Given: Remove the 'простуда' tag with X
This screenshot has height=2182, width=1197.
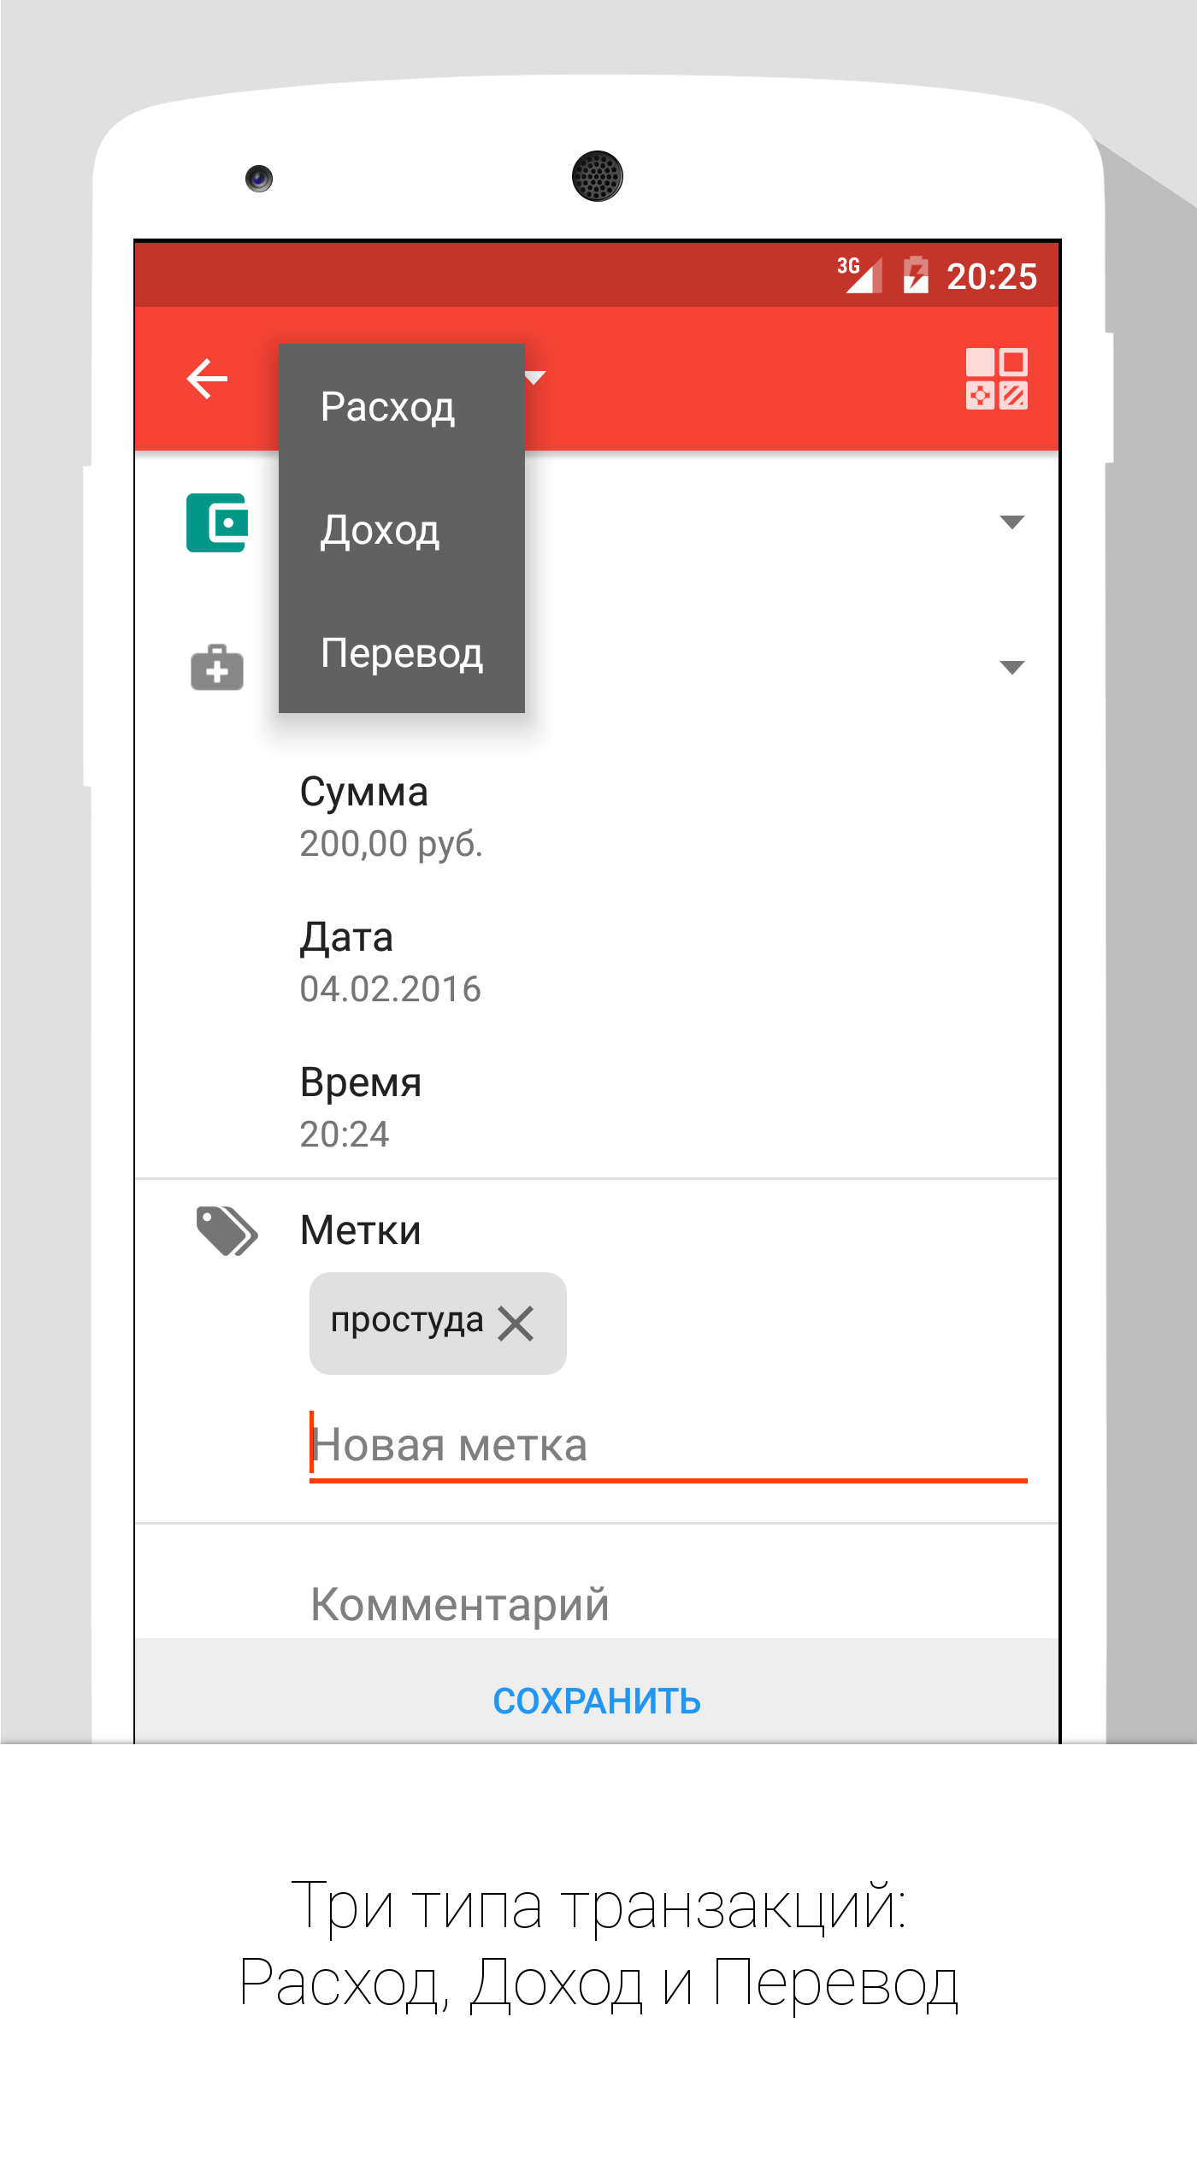Looking at the screenshot, I should 516,1324.
